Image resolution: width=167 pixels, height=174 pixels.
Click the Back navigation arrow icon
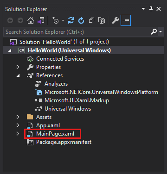pos(10,20)
